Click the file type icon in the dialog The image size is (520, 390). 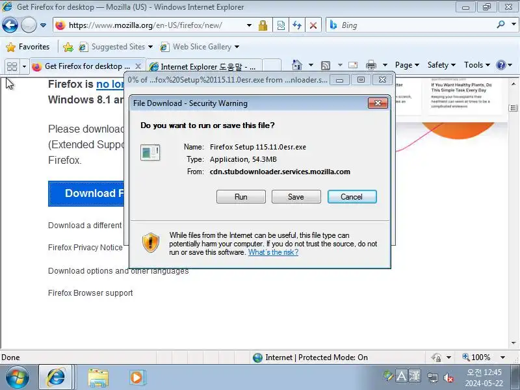pos(150,153)
